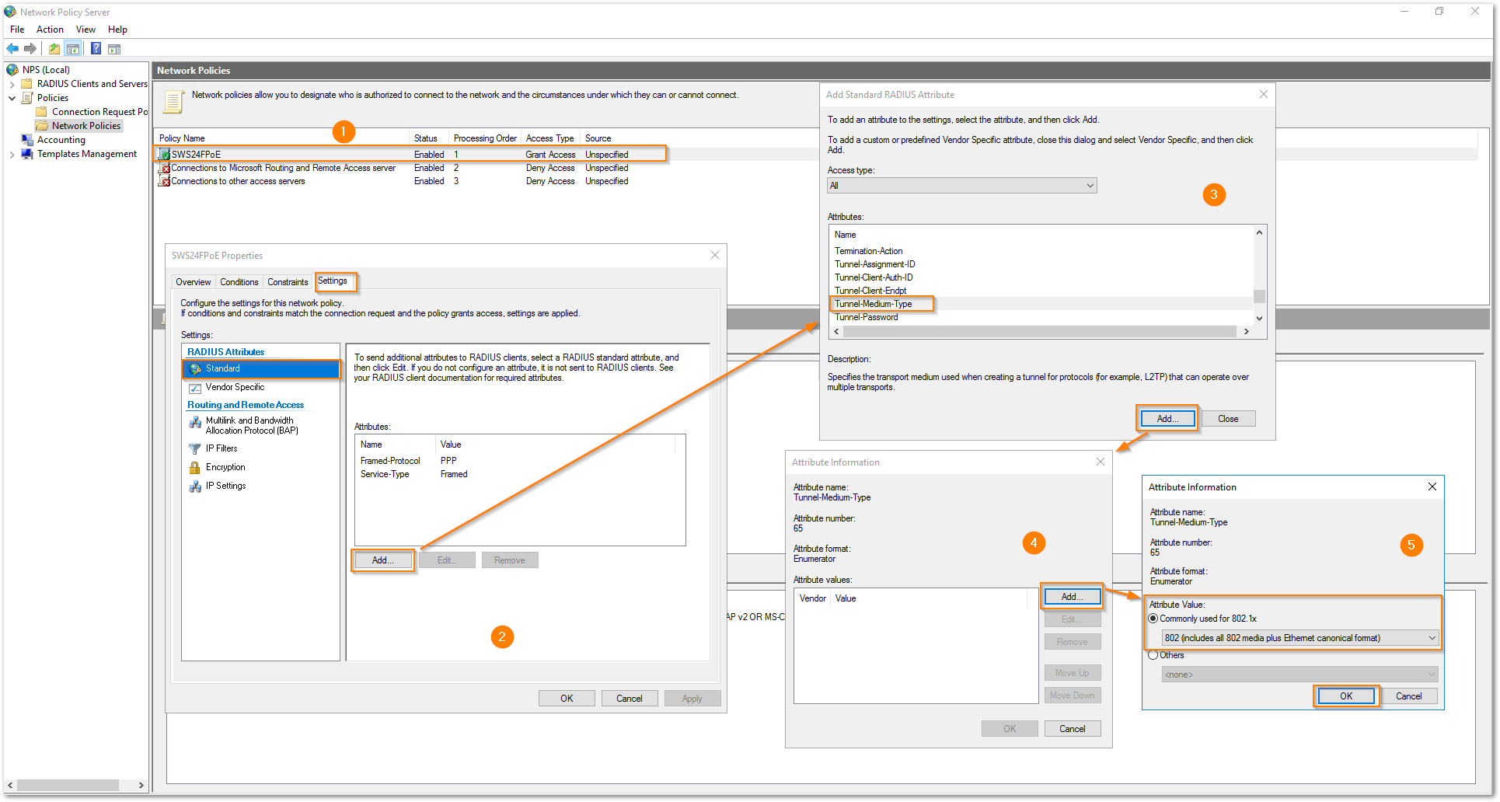The image size is (1500, 802).
Task: Click the Accounting node icon in tree
Action: (x=27, y=140)
